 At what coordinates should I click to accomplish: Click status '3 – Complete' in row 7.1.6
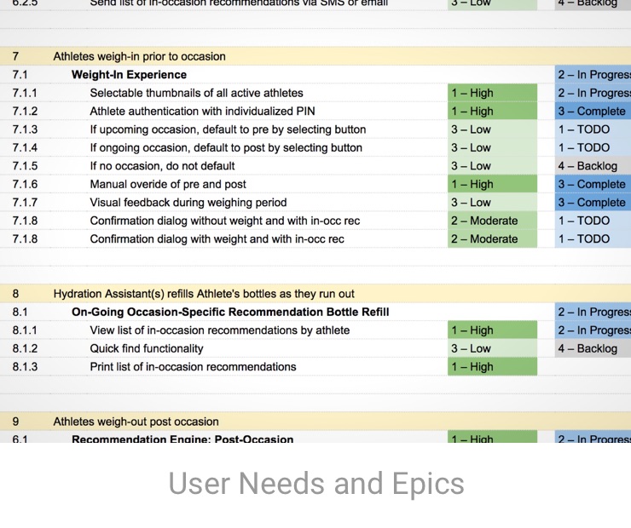tap(592, 184)
